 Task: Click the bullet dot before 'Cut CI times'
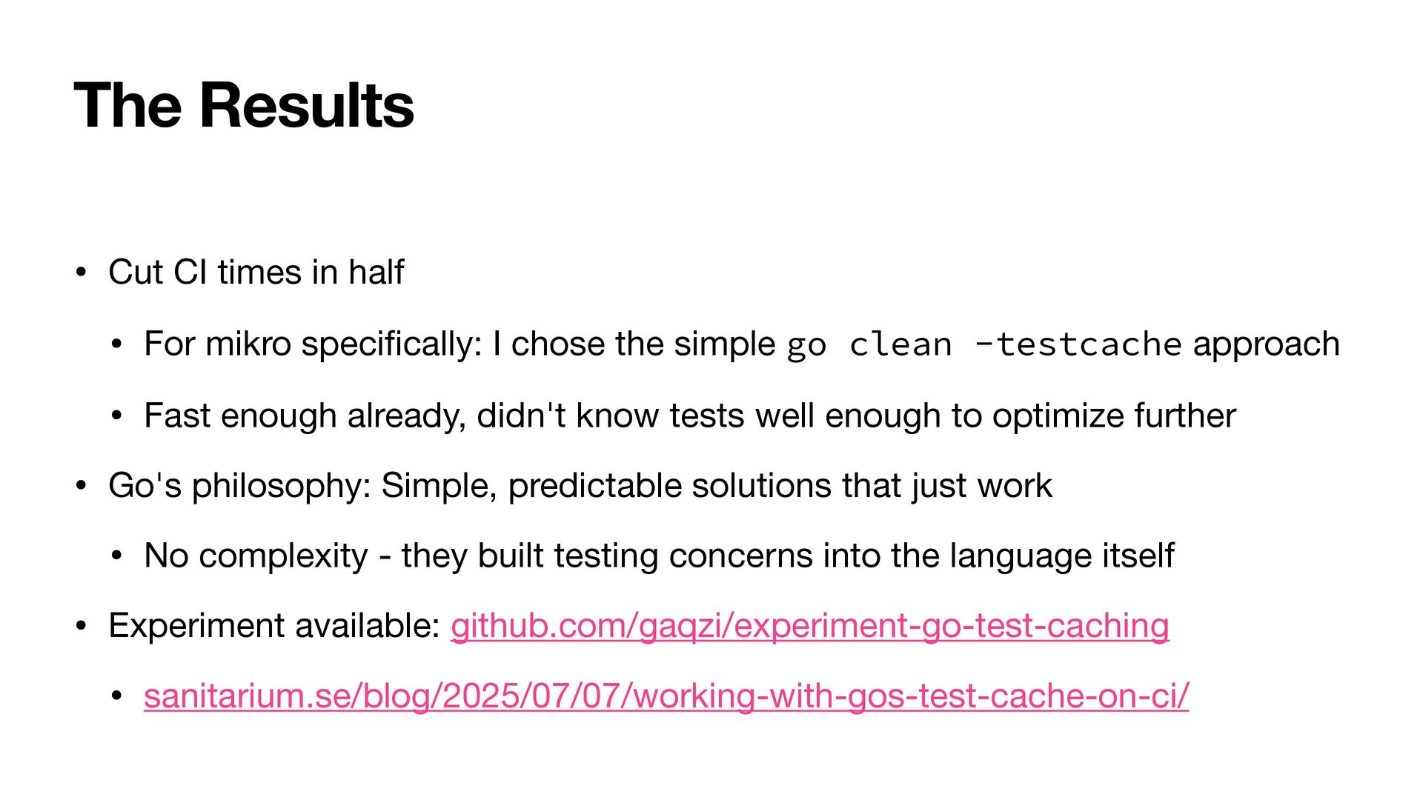82,273
